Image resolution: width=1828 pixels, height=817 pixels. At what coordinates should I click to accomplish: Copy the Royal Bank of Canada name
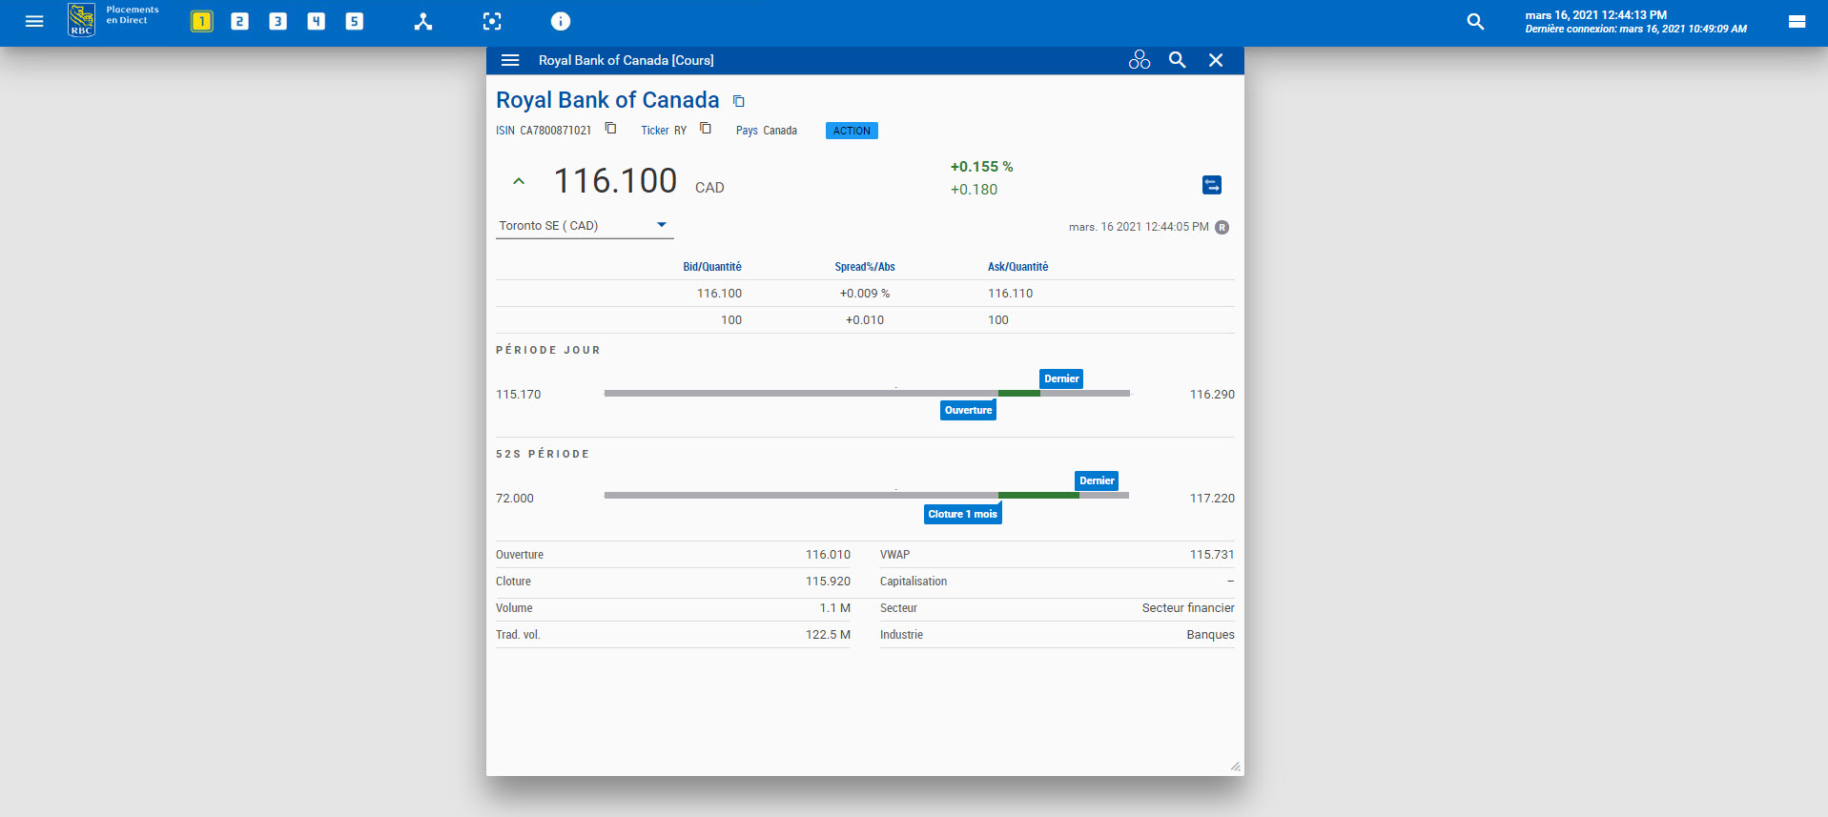tap(738, 101)
